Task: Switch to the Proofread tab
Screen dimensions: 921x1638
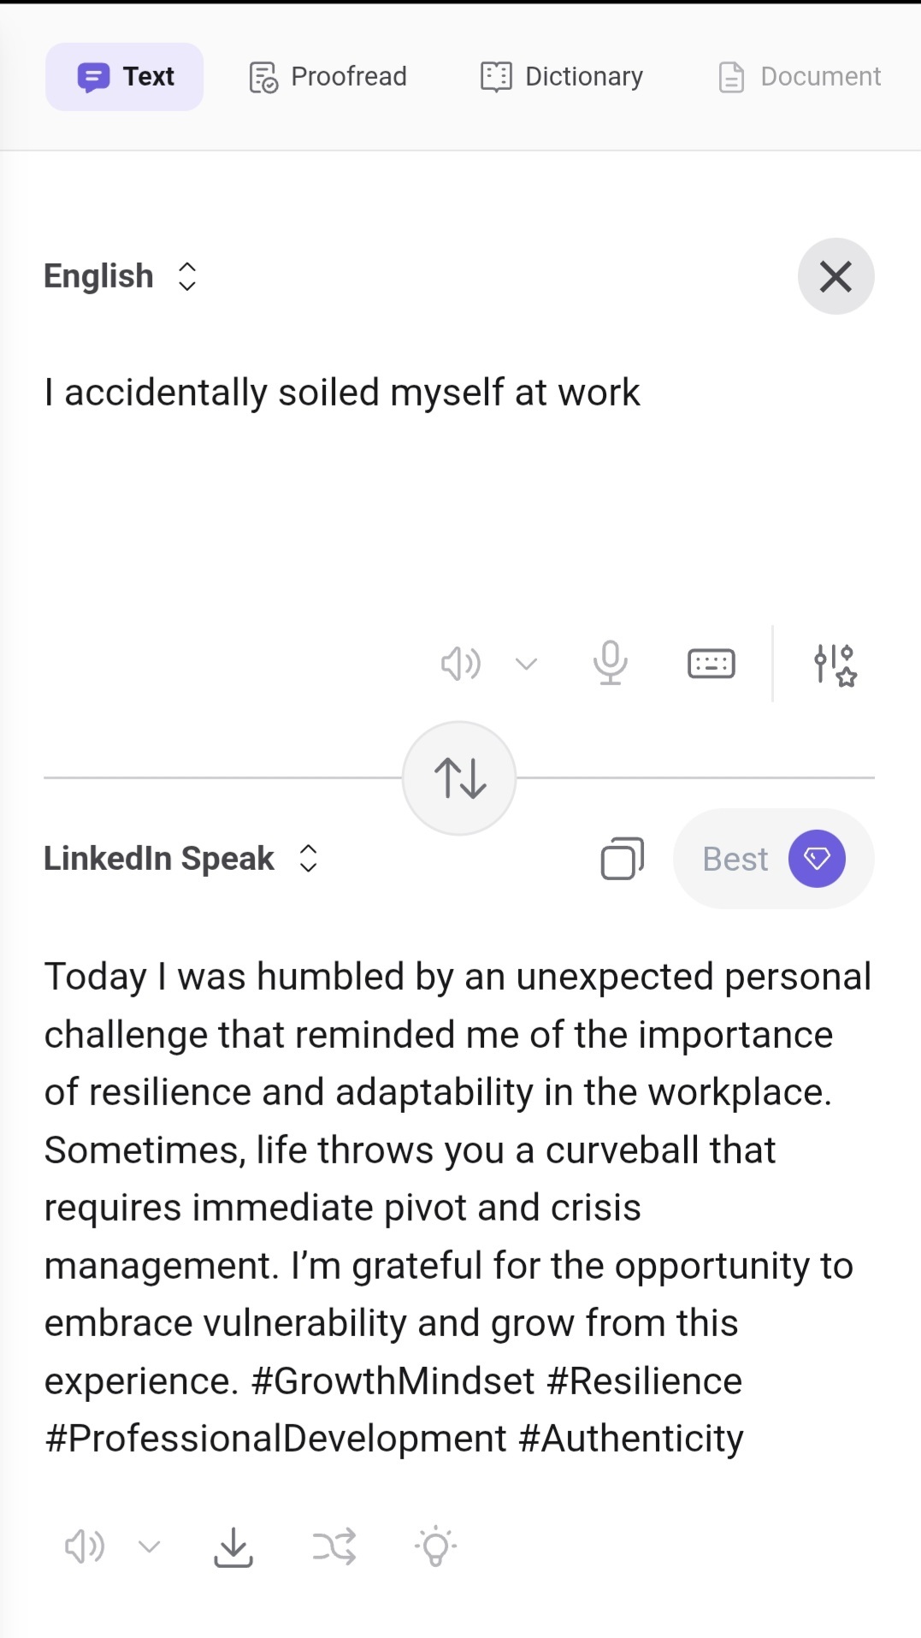Action: 328,77
